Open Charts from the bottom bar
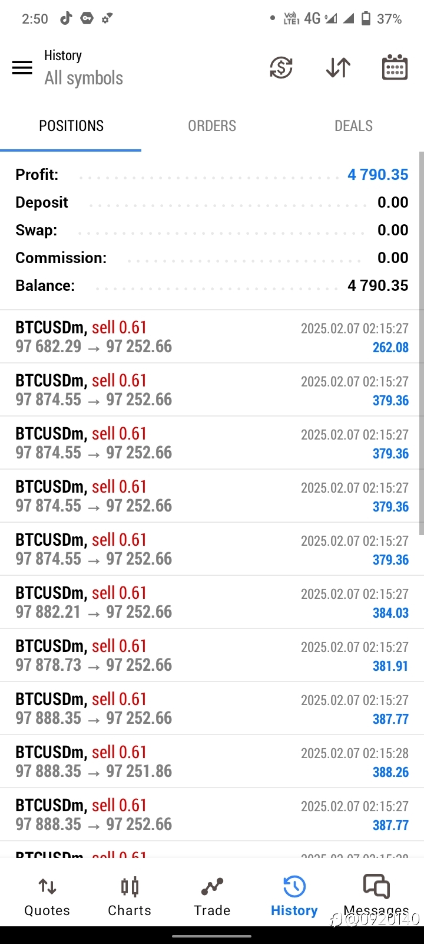 [130, 896]
